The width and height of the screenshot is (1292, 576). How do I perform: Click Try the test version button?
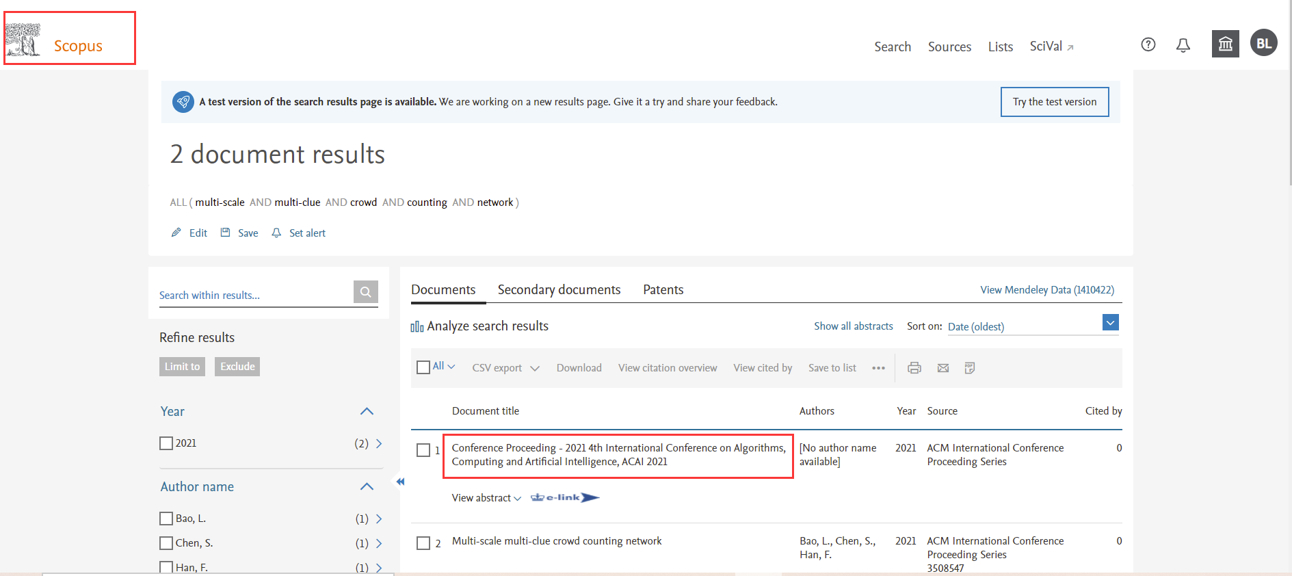pos(1055,102)
